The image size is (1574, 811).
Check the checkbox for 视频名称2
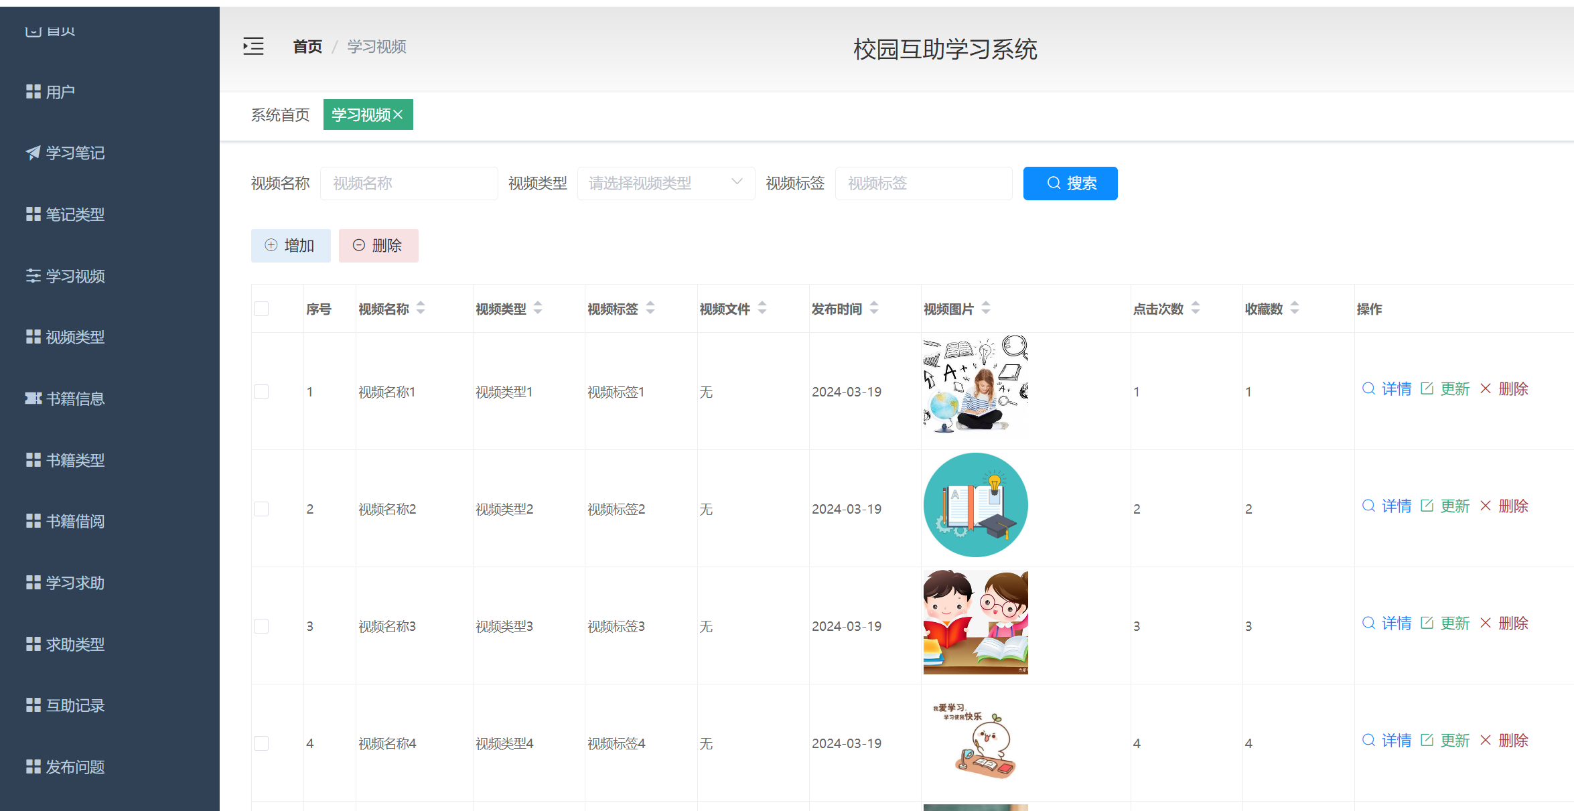pyautogui.click(x=261, y=509)
